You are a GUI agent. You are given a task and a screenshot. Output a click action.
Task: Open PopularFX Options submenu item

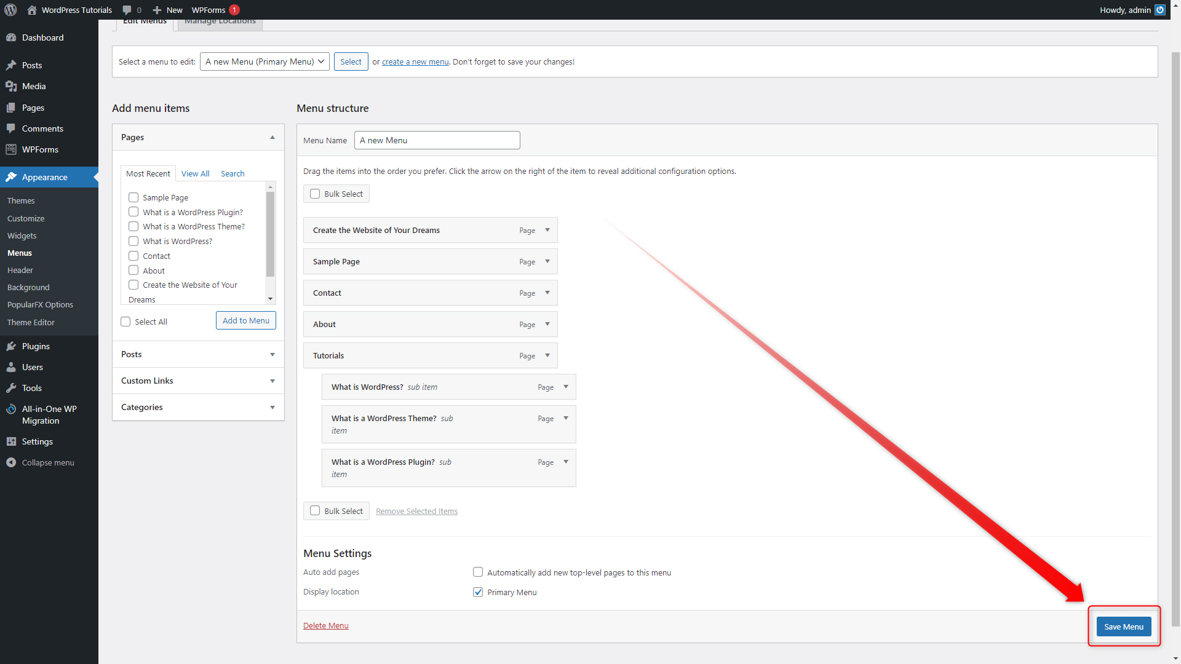tap(40, 304)
